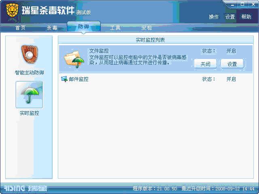259x194 pixels.
Task: Select the 防御 tab
Action: pos(84,26)
